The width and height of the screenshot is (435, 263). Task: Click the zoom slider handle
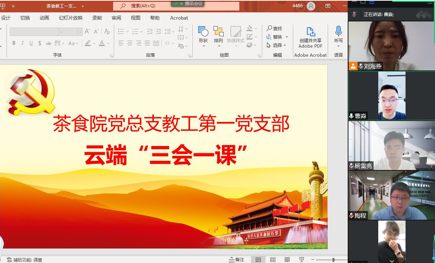(333, 260)
